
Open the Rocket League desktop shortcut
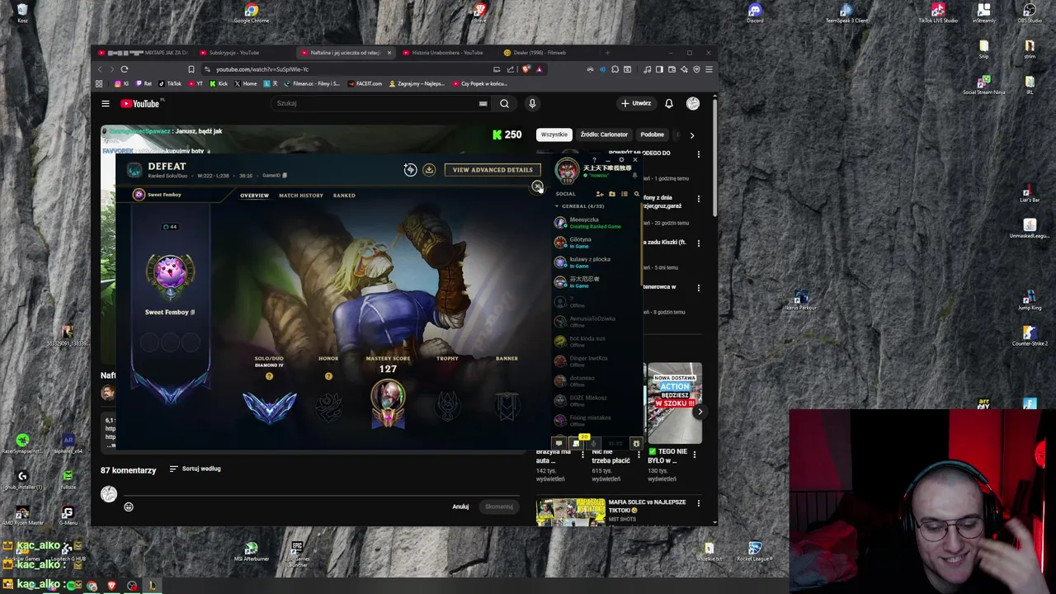click(755, 552)
